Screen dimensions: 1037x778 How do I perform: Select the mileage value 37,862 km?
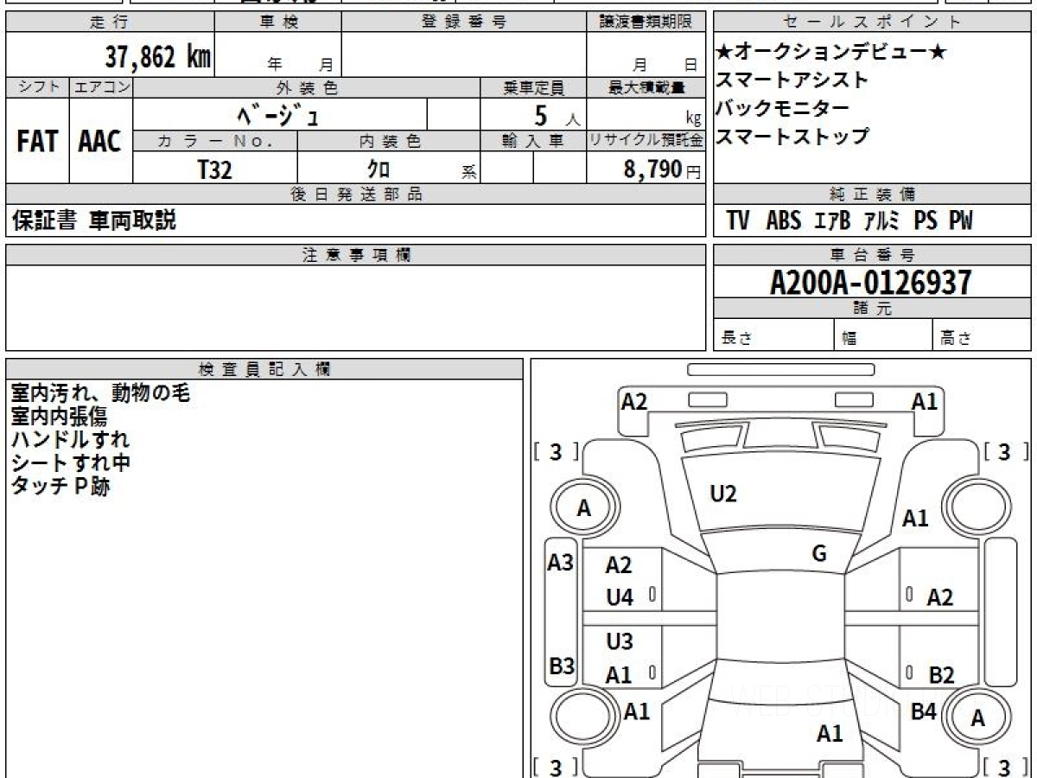pyautogui.click(x=158, y=58)
